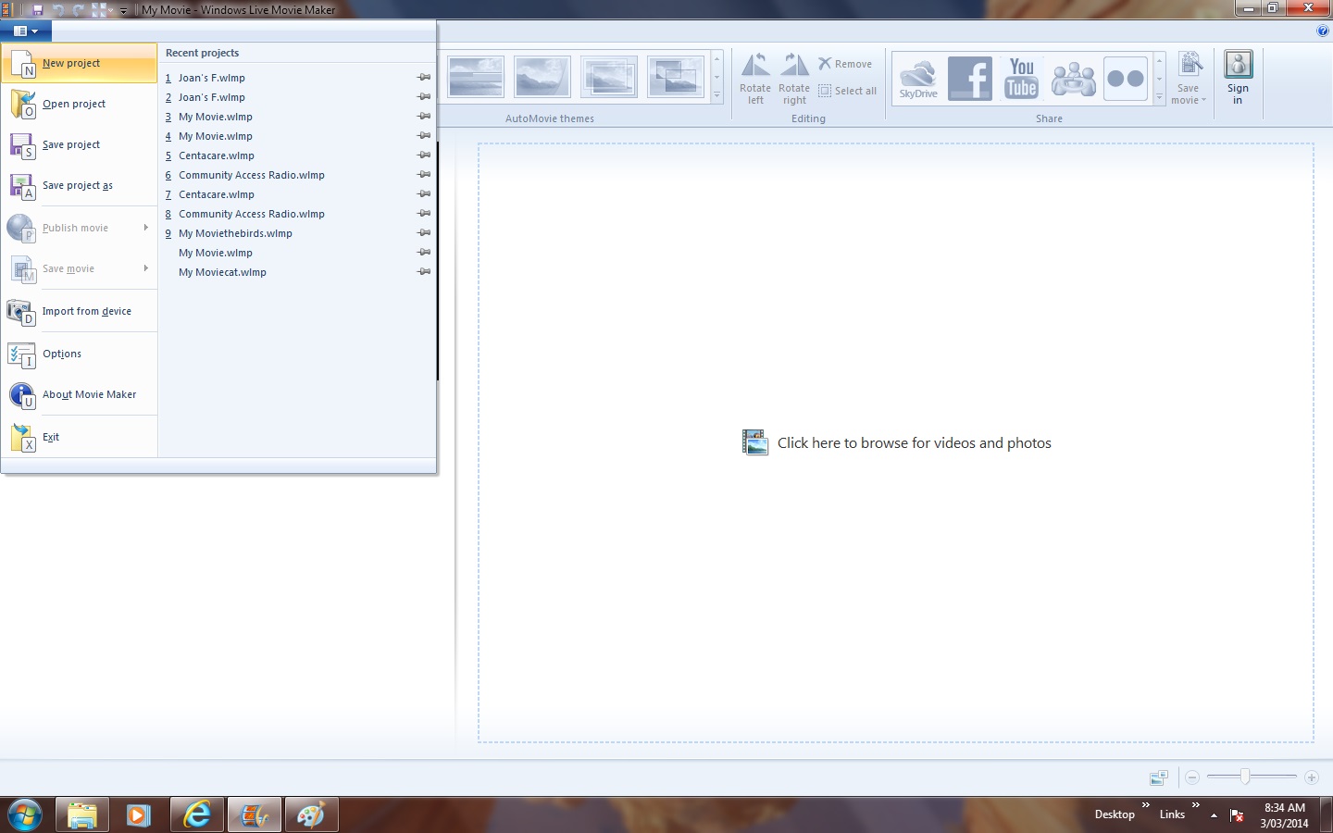Click the Facebook share icon
Viewport: 1333px width, 833px height.
969,79
